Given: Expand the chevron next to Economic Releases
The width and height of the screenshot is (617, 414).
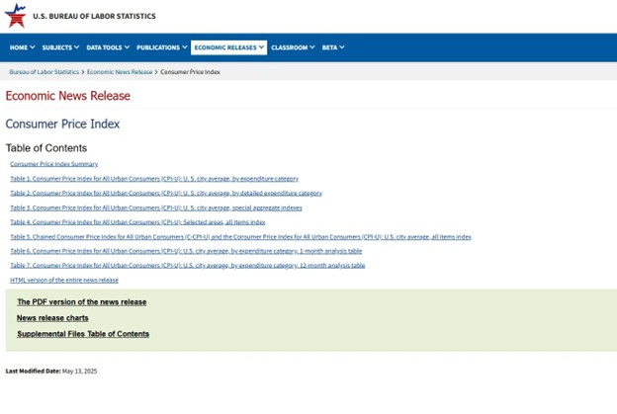Looking at the screenshot, I should 261,47.
